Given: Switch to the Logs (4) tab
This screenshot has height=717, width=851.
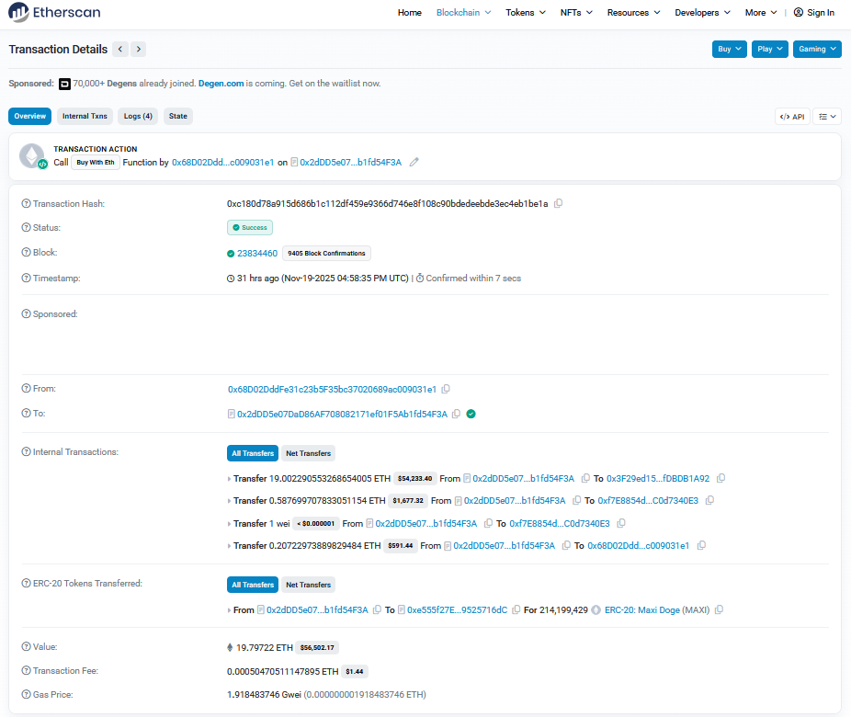Looking at the screenshot, I should click(x=139, y=116).
